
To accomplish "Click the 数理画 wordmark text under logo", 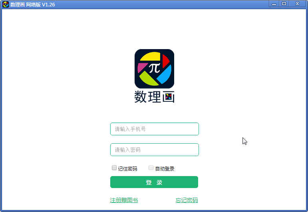I will pyautogui.click(x=154, y=97).
